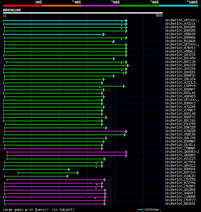
Task: Click the cyan =100char. scale bar
Action: point(140,210)
